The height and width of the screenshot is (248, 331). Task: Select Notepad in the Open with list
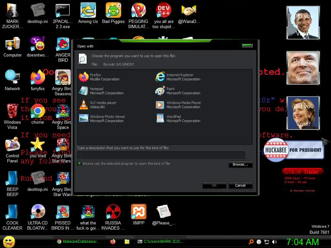[x=101, y=91]
